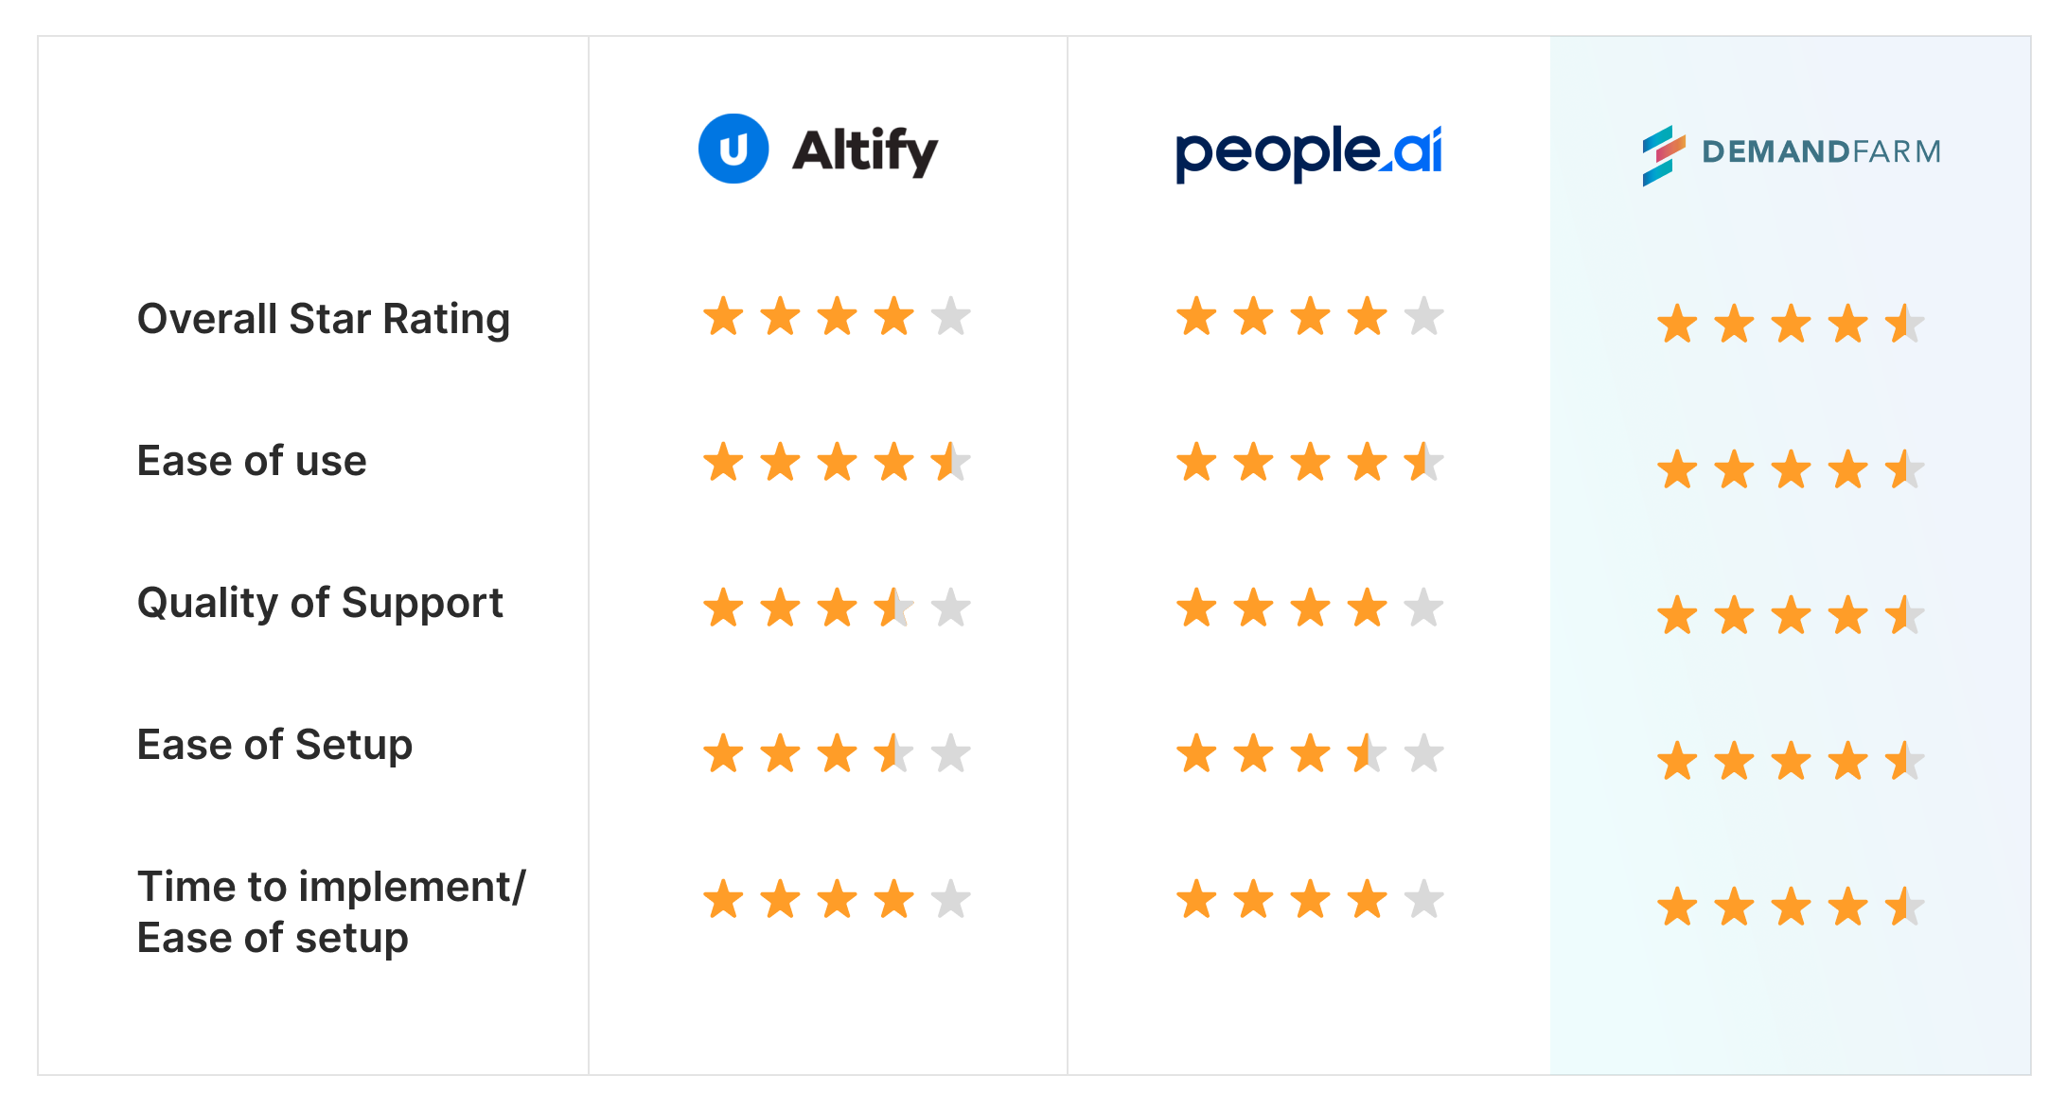Click people.ai's Ease of use stars
The height and width of the screenshot is (1111, 2067).
pos(1310,462)
